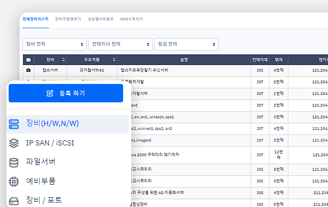Click the layers icon for IP SAN / iSCSI
Viewport: 328px width, 207px height.
[x=14, y=143]
